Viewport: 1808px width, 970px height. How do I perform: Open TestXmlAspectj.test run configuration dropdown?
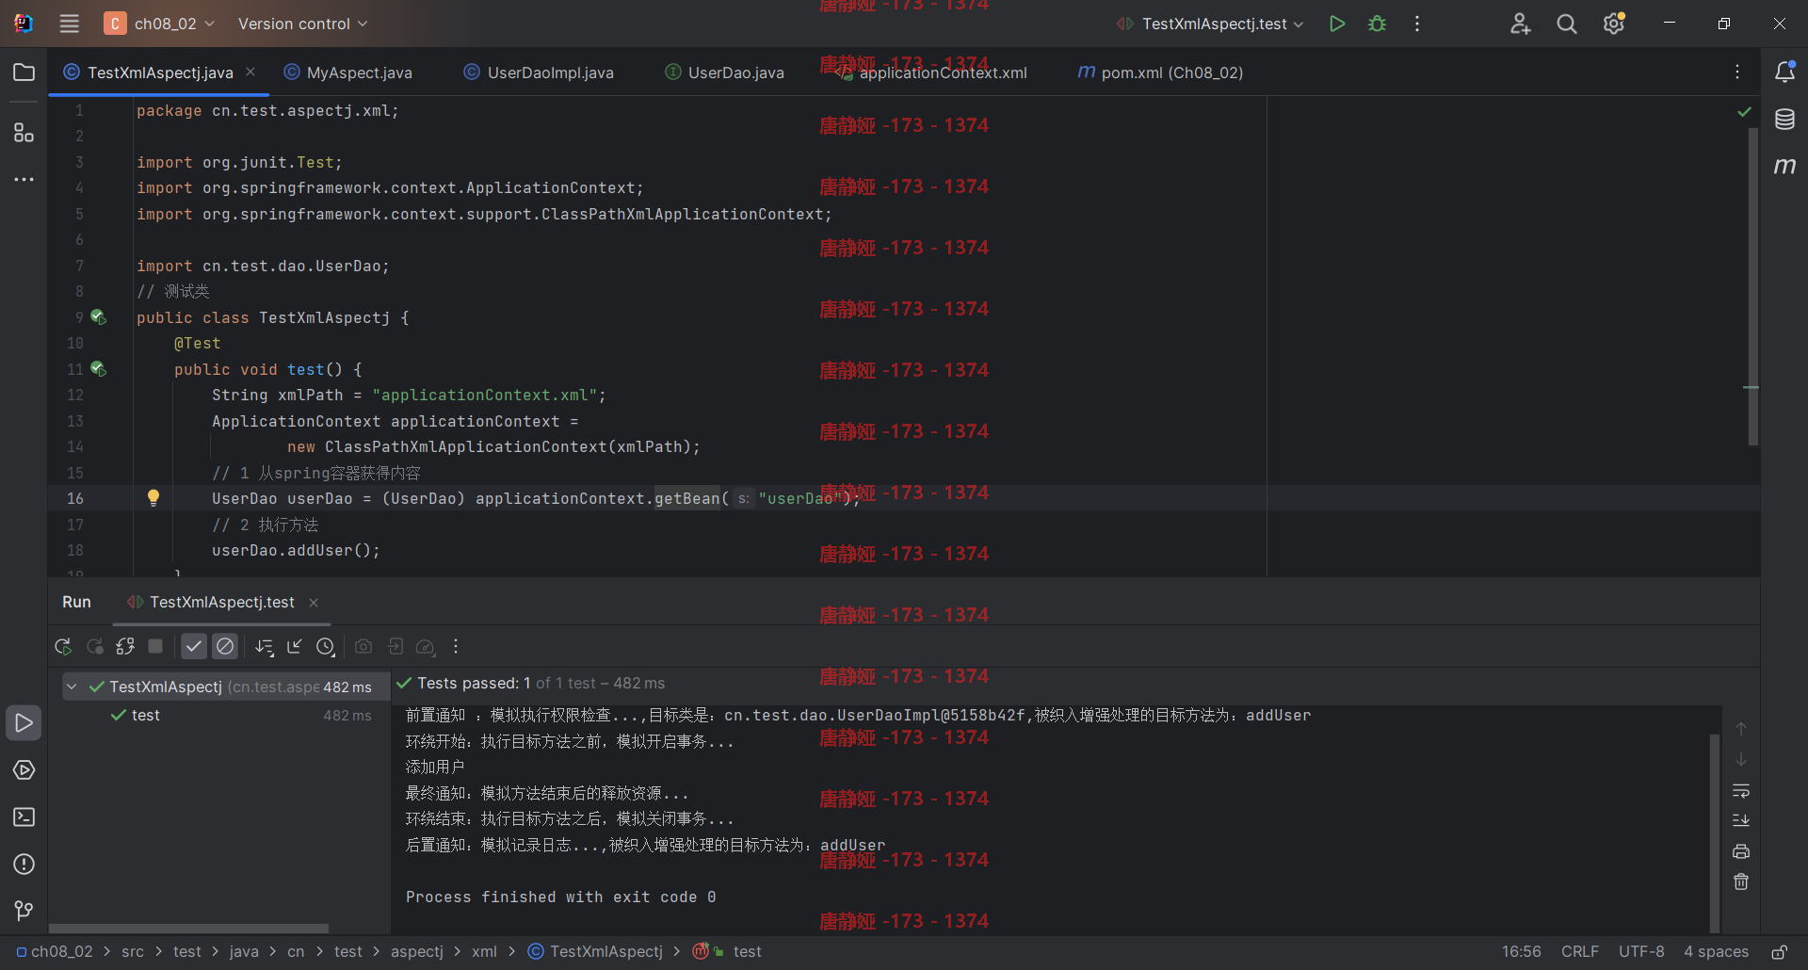point(1210,24)
